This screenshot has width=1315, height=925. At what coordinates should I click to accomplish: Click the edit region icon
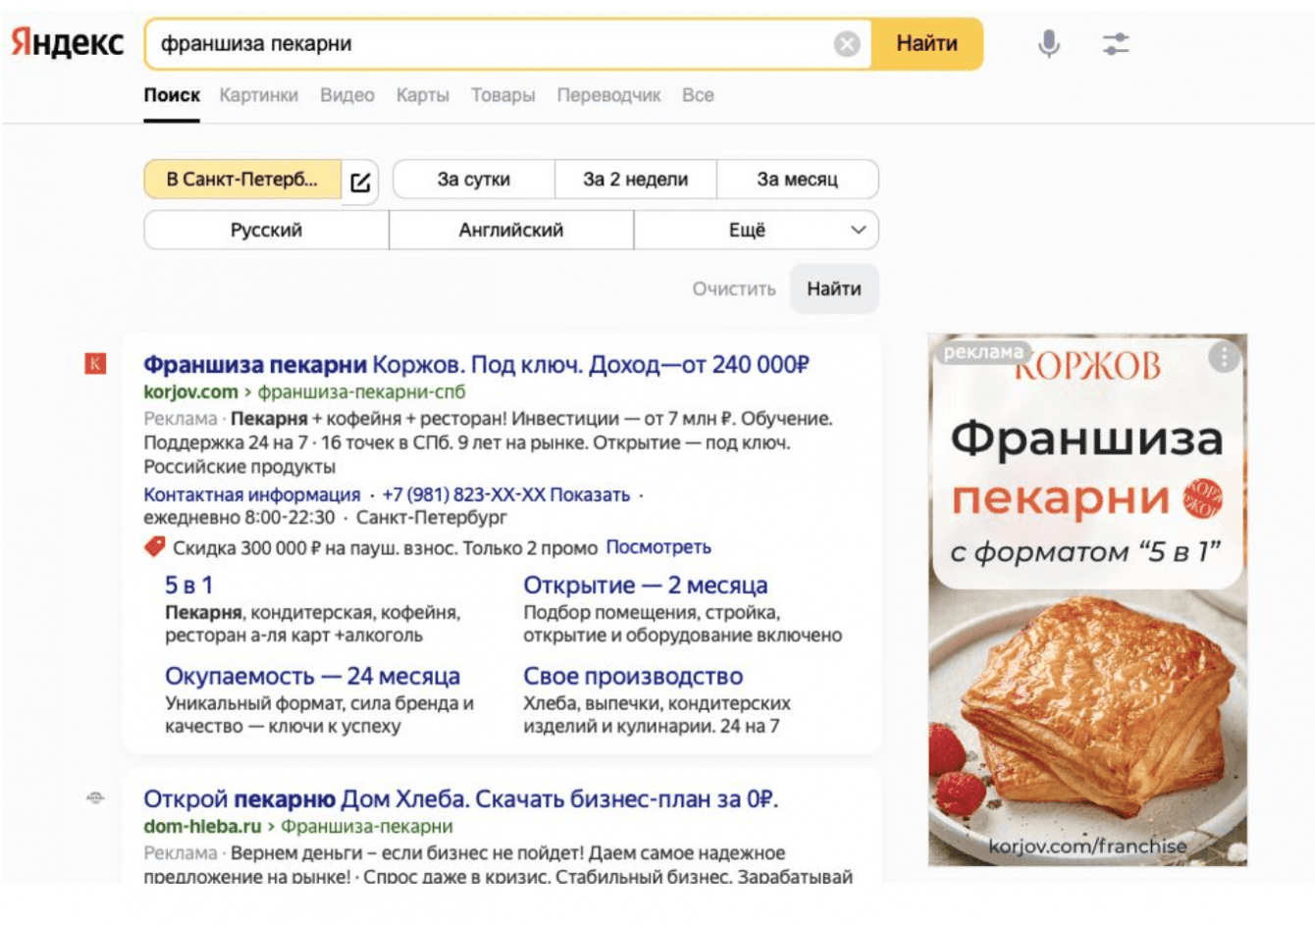coord(360,181)
